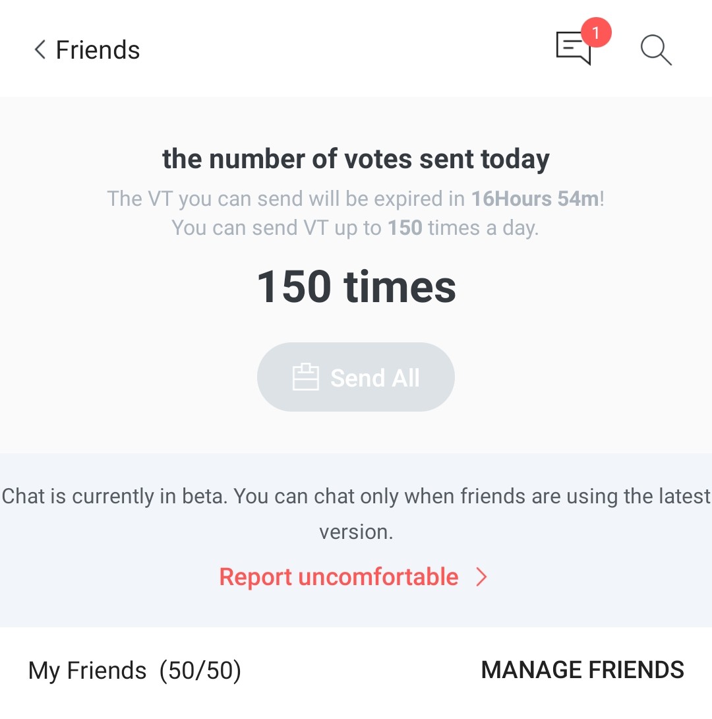The image size is (712, 719).
Task: Click the word version in beta notice
Action: (x=356, y=532)
